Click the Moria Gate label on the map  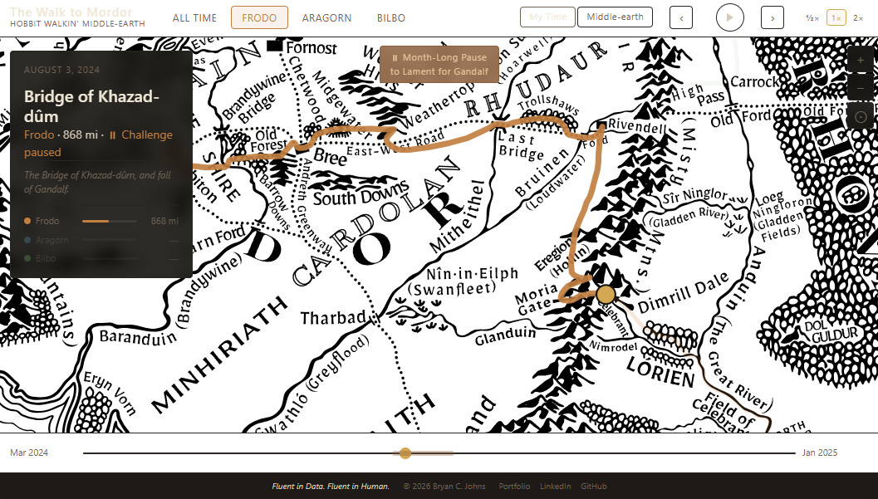point(537,299)
